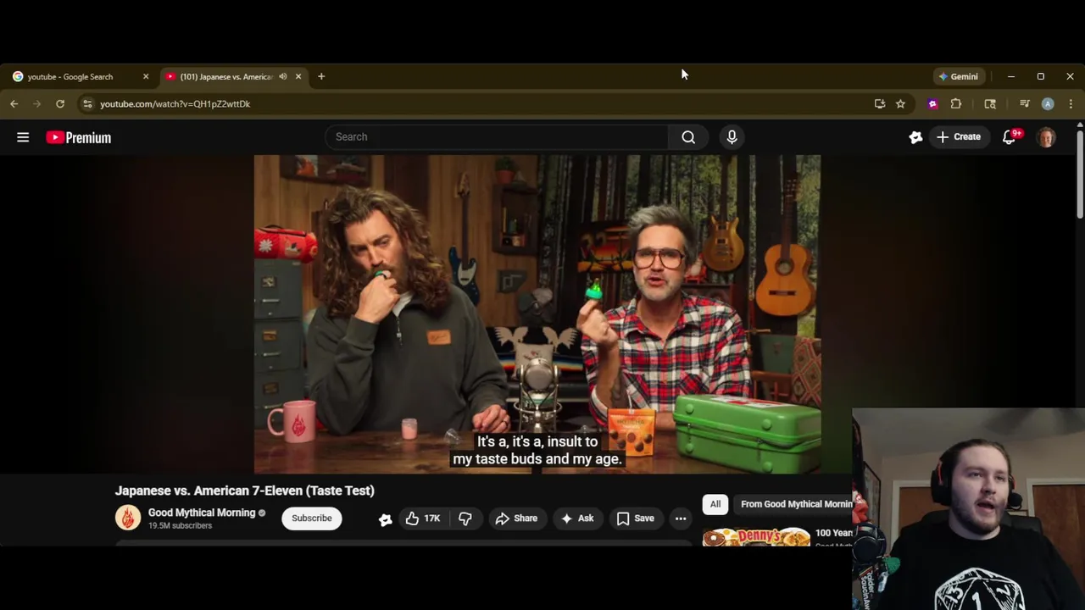This screenshot has height=610, width=1085.
Task: Open the sparkle extension icon beside Create
Action: pos(915,137)
